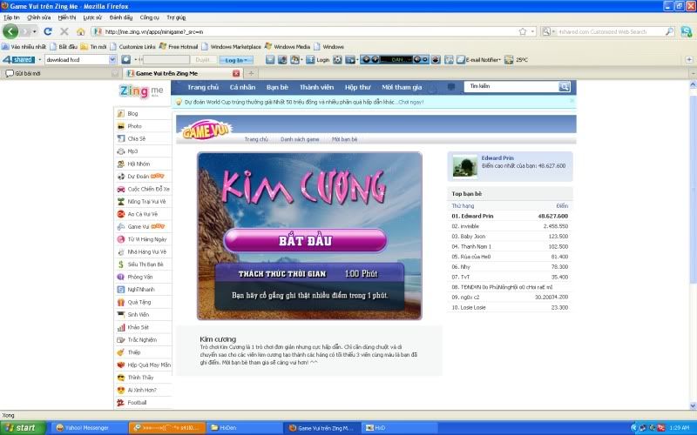The height and width of the screenshot is (435, 697).
Task: Open Free Hotmail bookmark
Action: (179, 47)
